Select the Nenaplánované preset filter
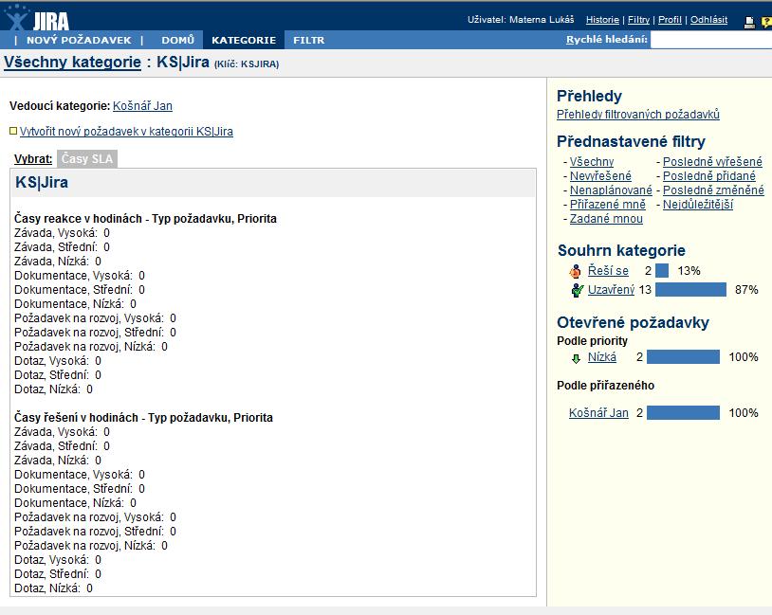Image resolution: width=772 pixels, height=615 pixels. [611, 190]
